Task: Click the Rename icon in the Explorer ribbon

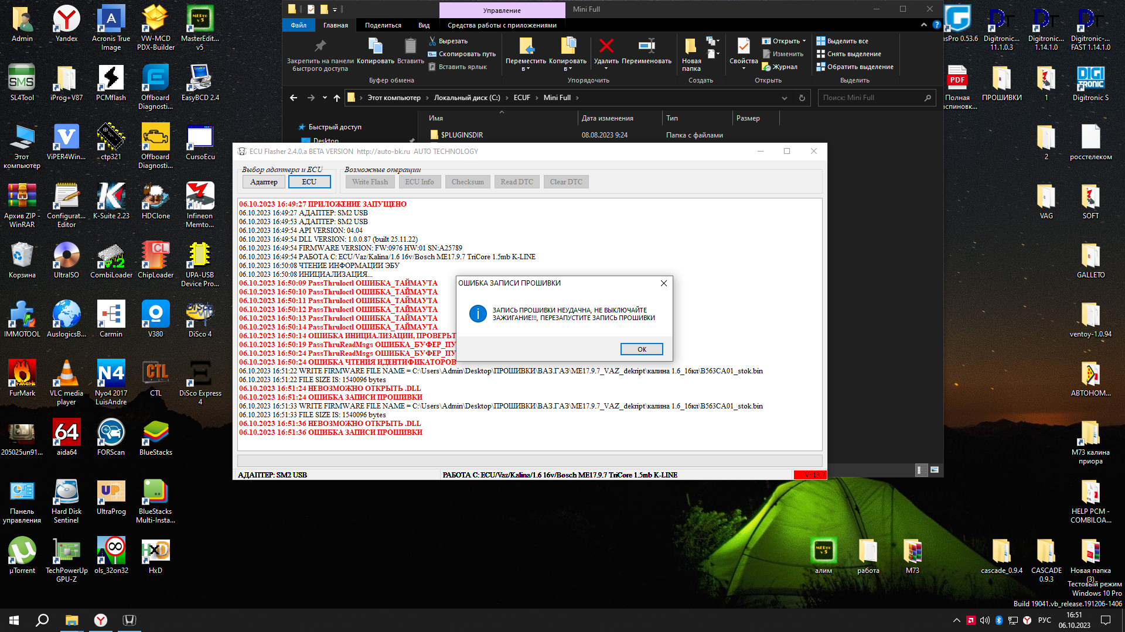Action: click(646, 46)
